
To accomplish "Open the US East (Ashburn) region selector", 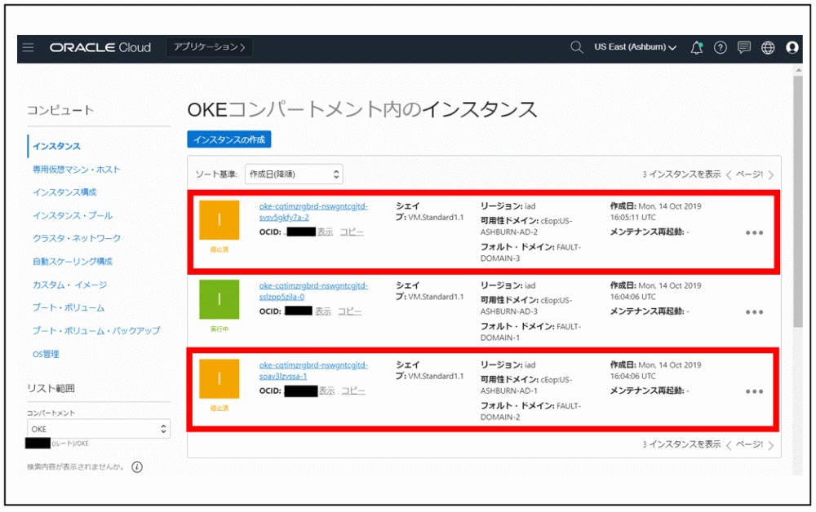I will tap(632, 48).
